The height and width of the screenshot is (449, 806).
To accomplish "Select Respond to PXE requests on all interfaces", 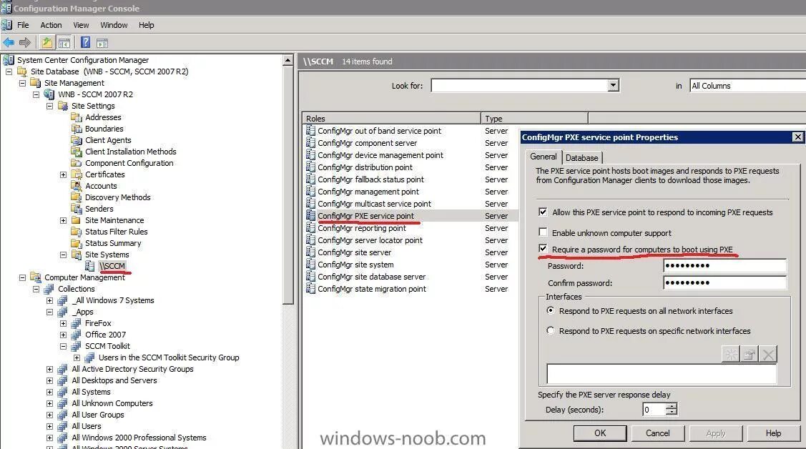I will pyautogui.click(x=551, y=310).
